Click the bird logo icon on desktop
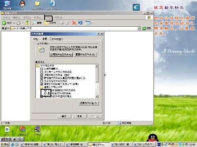The image size is (197, 147). tap(136, 7)
